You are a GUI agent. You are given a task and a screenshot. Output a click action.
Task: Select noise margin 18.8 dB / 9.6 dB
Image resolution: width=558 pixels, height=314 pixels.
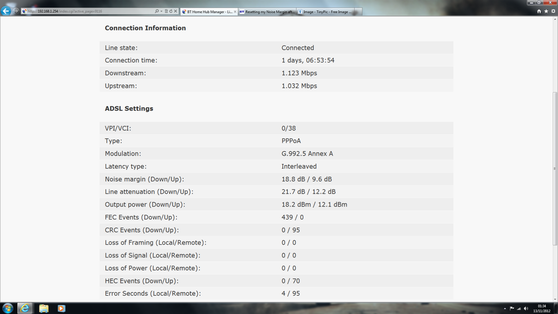(x=307, y=179)
